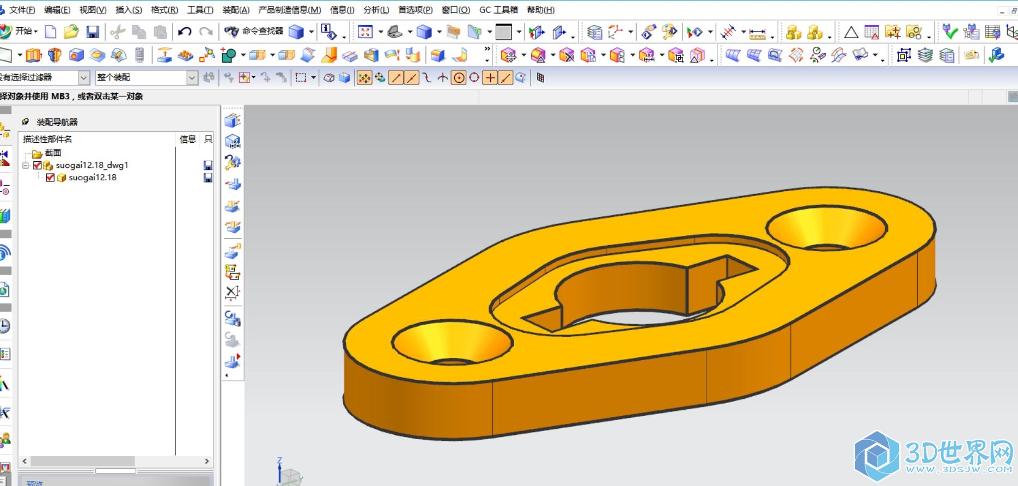Click the edit object display palette icon
1018x486 pixels.
pos(669,32)
